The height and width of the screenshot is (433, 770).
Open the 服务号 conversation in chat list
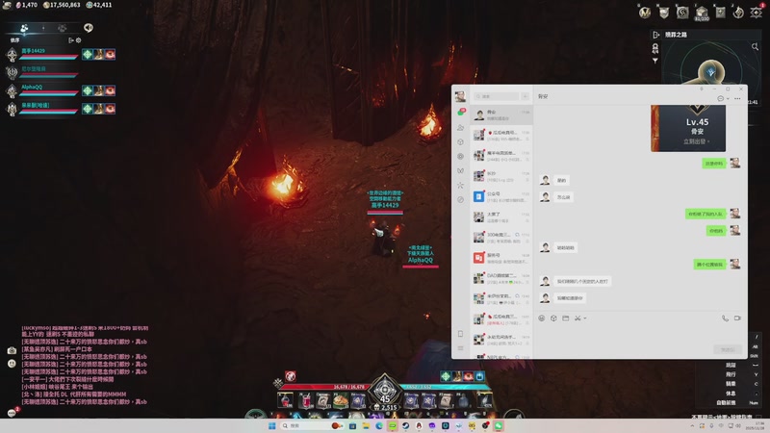click(501, 258)
